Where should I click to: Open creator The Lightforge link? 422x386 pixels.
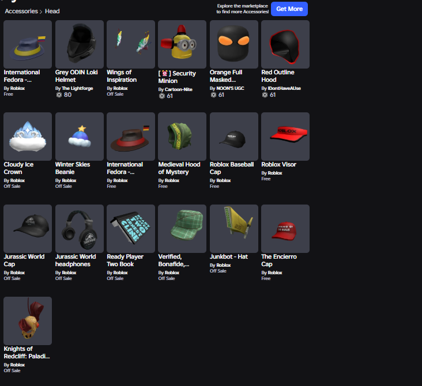coord(77,88)
